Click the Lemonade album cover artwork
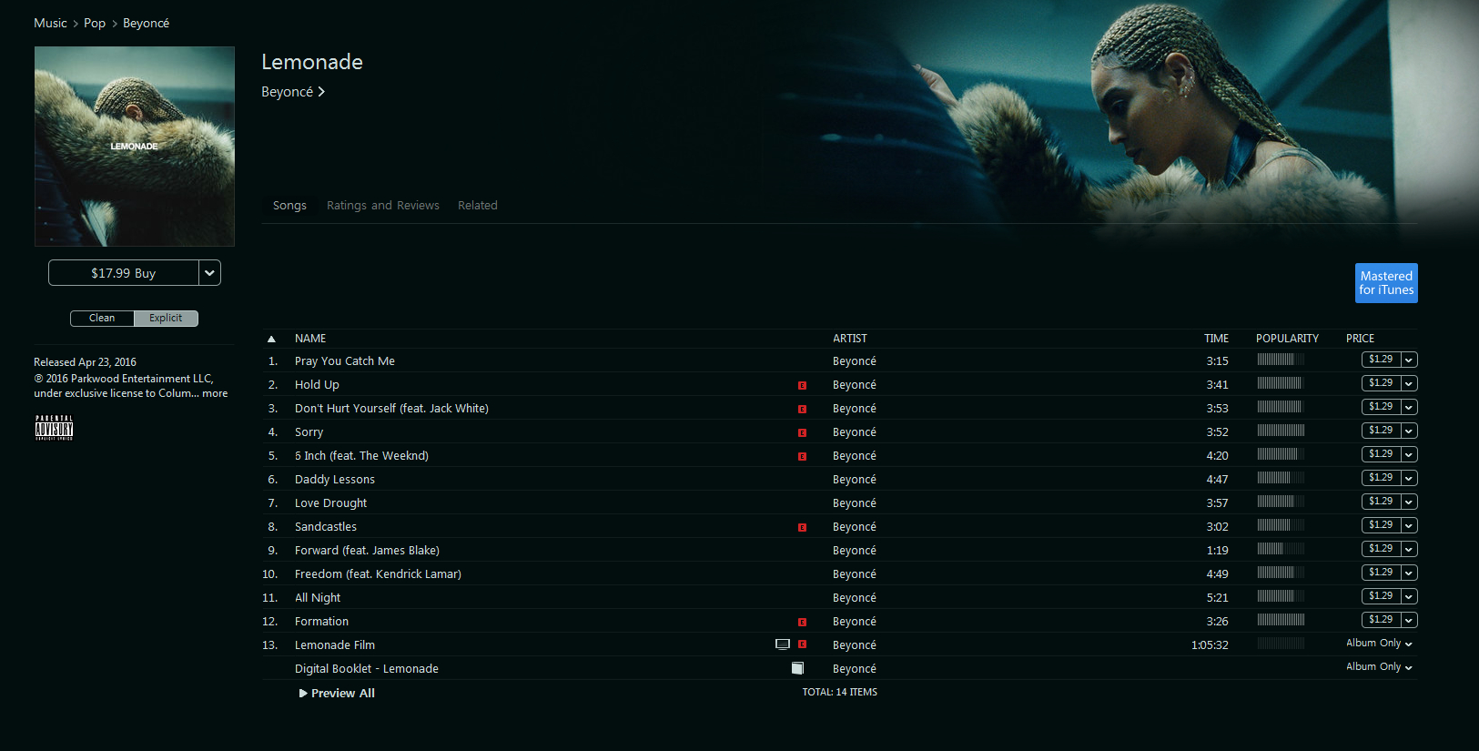 [135, 147]
